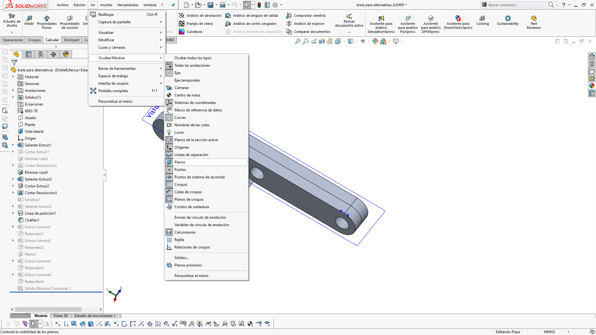Toggle Orígenes visibility in menu
Image resolution: width=596 pixels, height=335 pixels.
coord(182,147)
